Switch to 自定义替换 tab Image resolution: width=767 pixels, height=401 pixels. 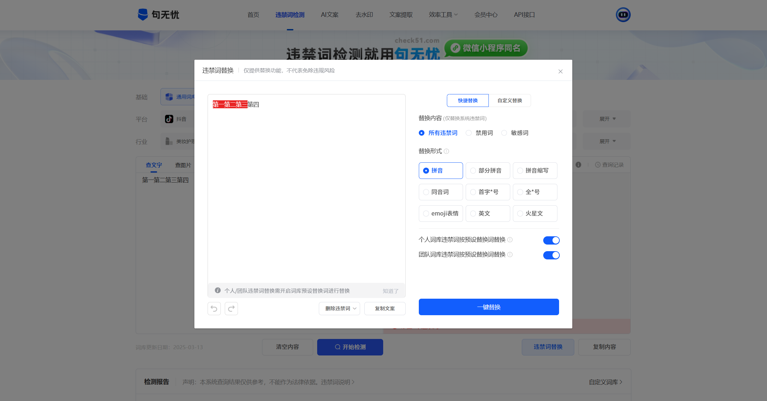point(510,101)
